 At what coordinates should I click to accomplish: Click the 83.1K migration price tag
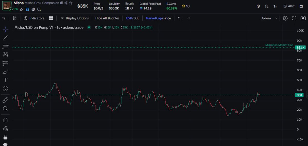(x=300, y=48)
